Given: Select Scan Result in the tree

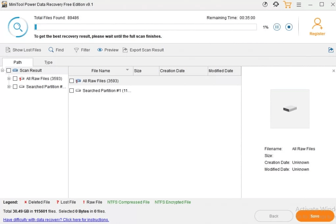Looking at the screenshot, I should tap(31, 71).
